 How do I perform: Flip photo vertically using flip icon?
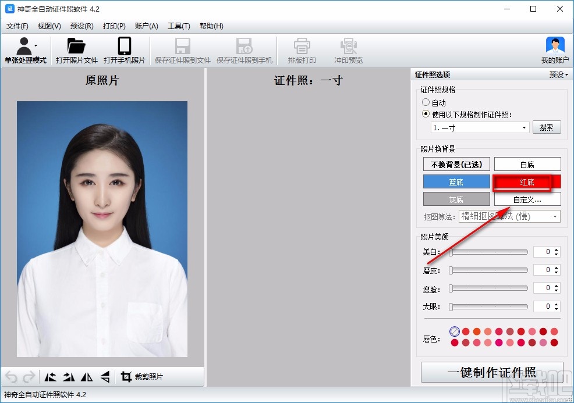coord(105,377)
